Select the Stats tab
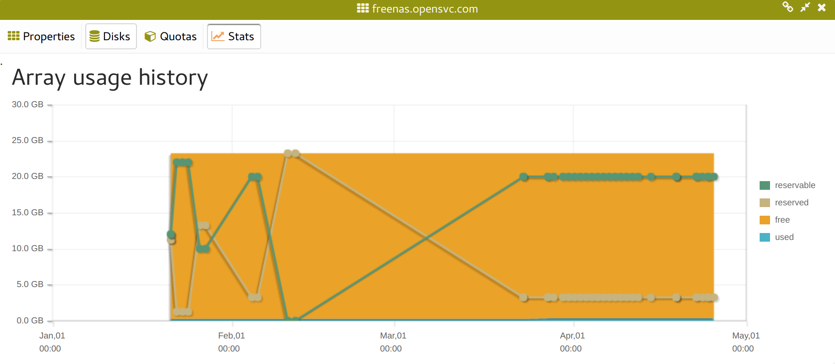This screenshot has width=835, height=364. pyautogui.click(x=241, y=36)
